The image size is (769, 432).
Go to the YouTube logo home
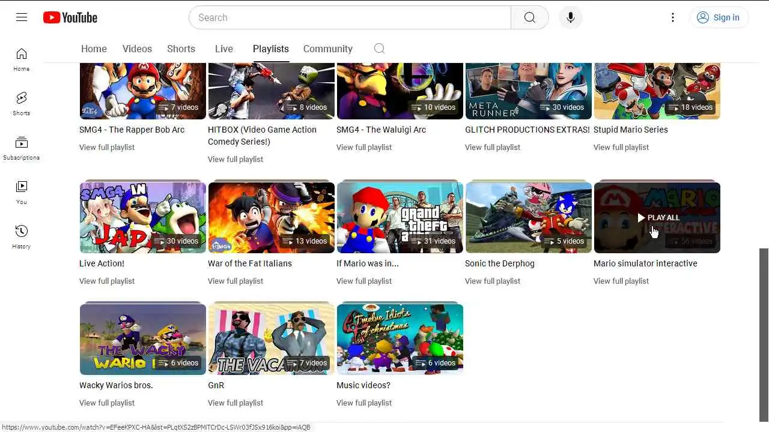[x=70, y=17]
